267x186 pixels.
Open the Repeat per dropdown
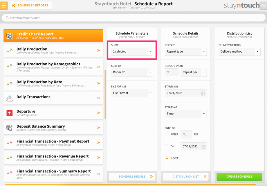coord(194,72)
